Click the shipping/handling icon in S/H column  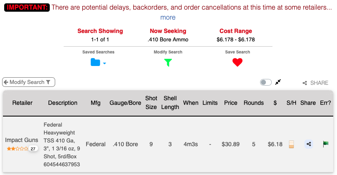tap(291, 144)
